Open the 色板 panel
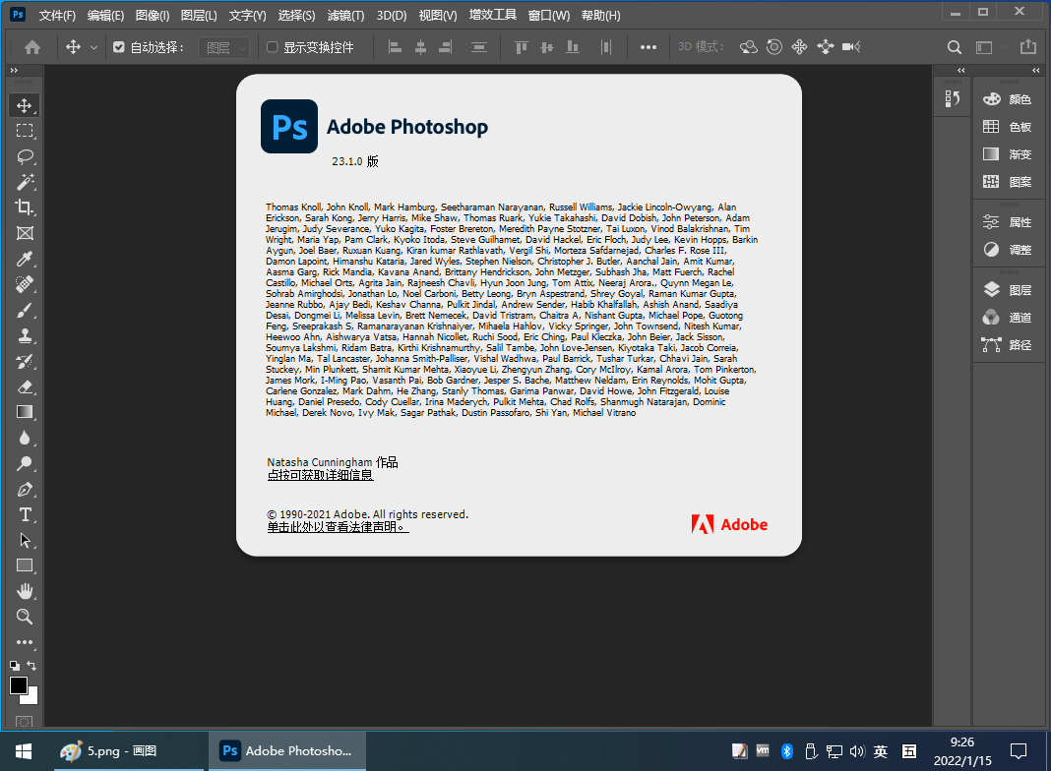This screenshot has height=771, width=1051. pos(1008,127)
